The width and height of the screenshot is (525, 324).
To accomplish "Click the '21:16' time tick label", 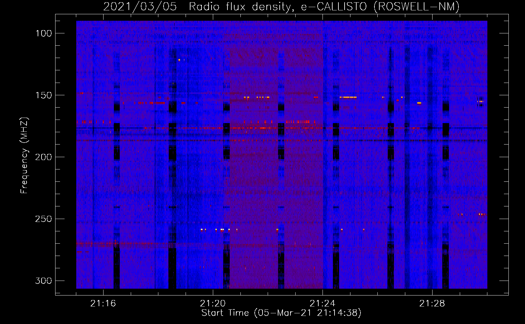I will 103,304.
